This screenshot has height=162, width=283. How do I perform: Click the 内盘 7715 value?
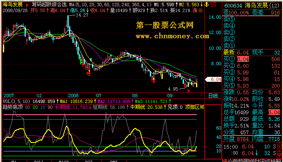point(266,139)
